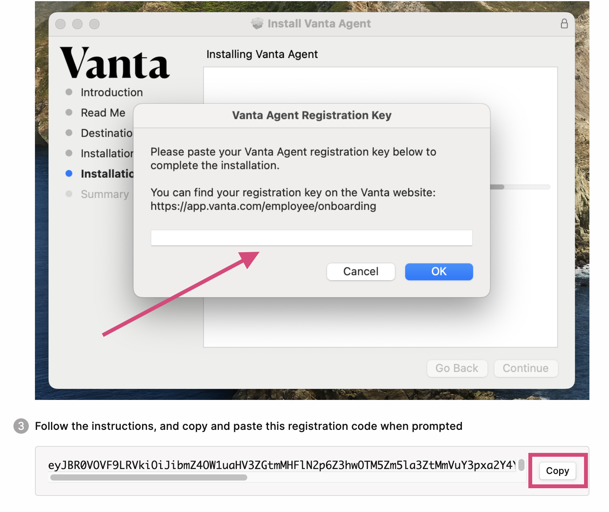Viewport: 609px width, 512px height.
Task: Click the horizontal scrollbar under registration code
Action: tap(149, 477)
